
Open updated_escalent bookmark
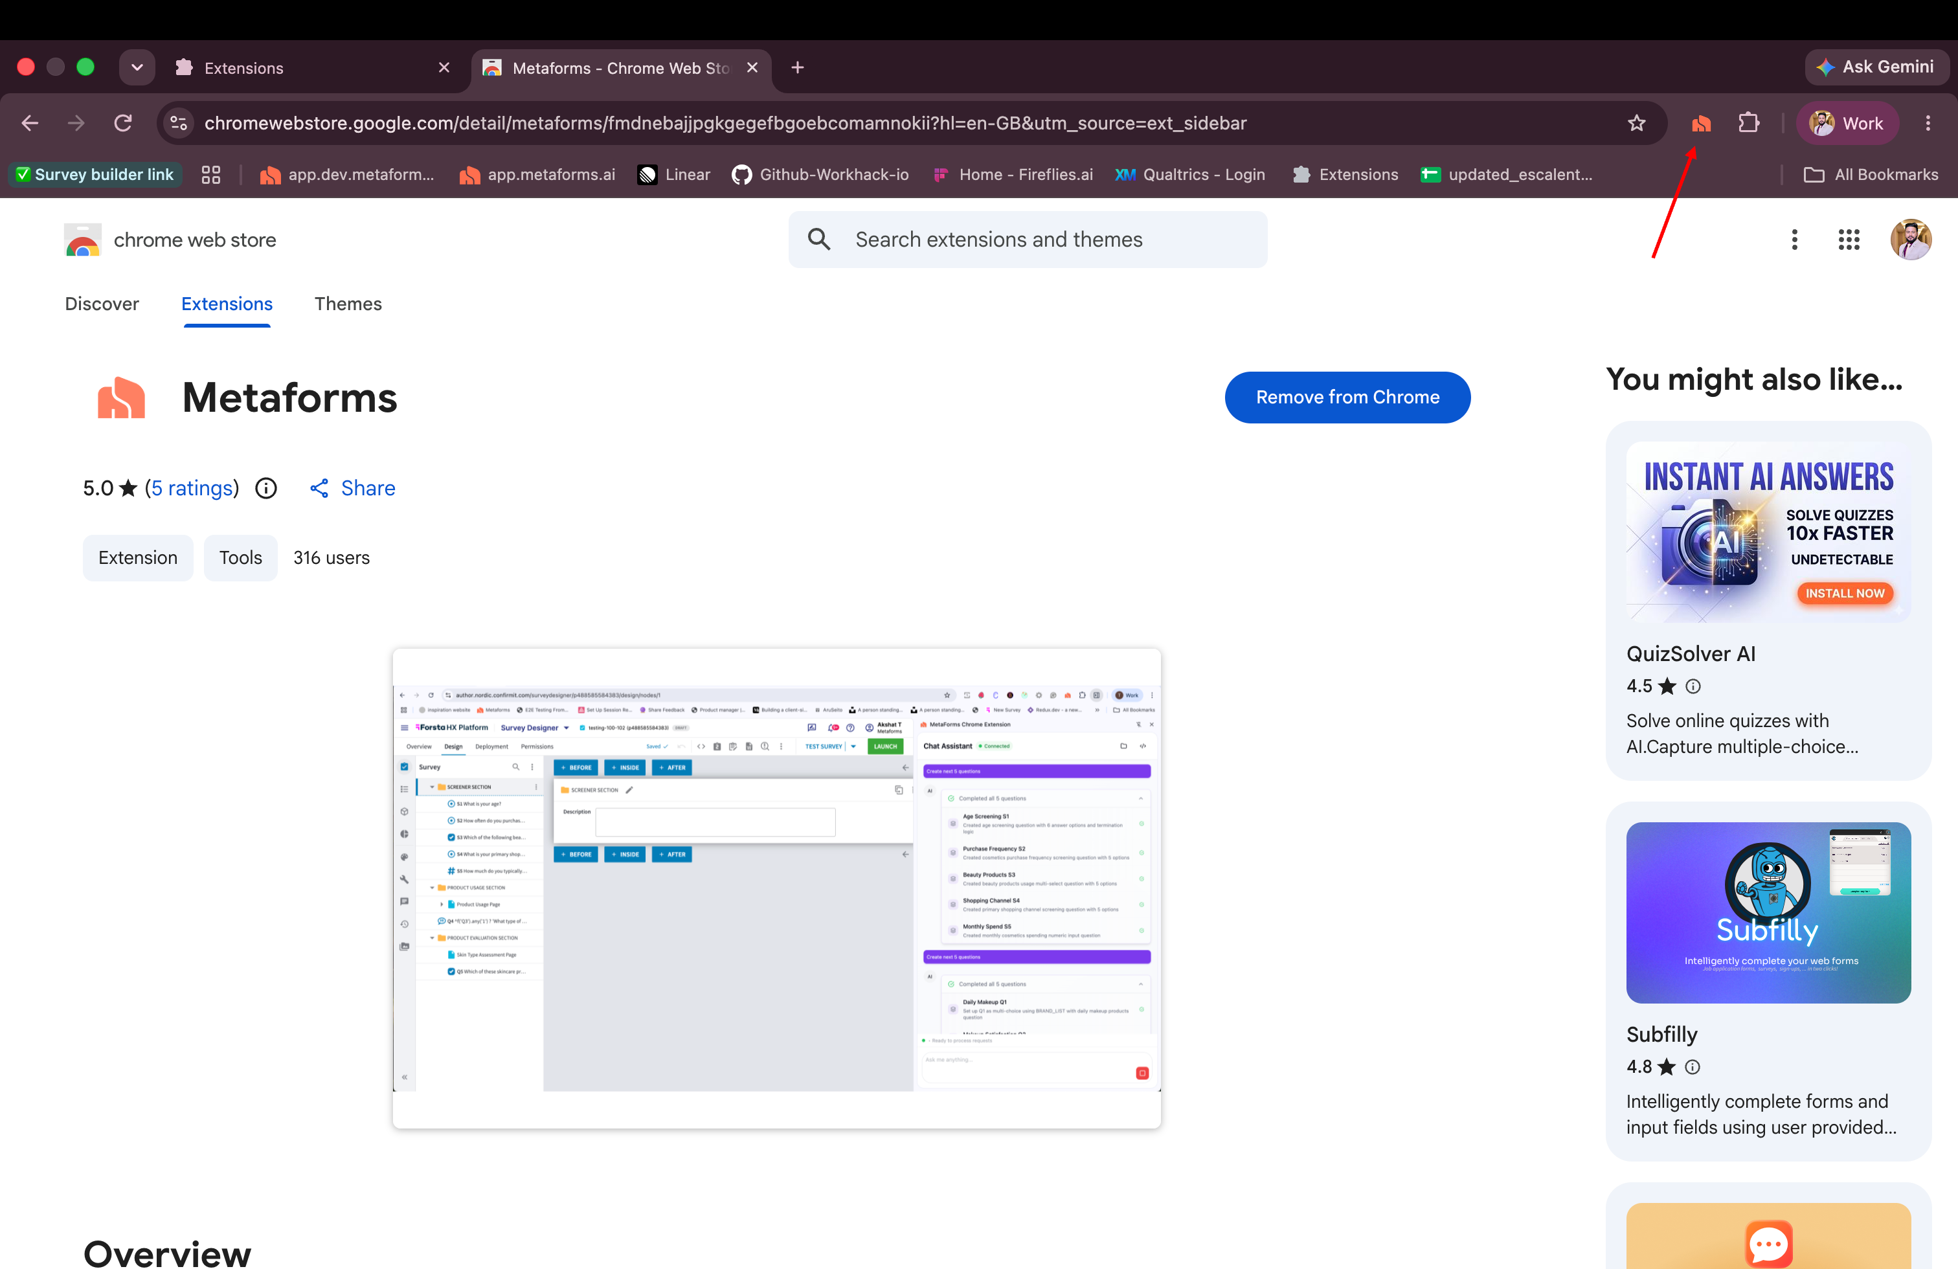[x=1506, y=174]
